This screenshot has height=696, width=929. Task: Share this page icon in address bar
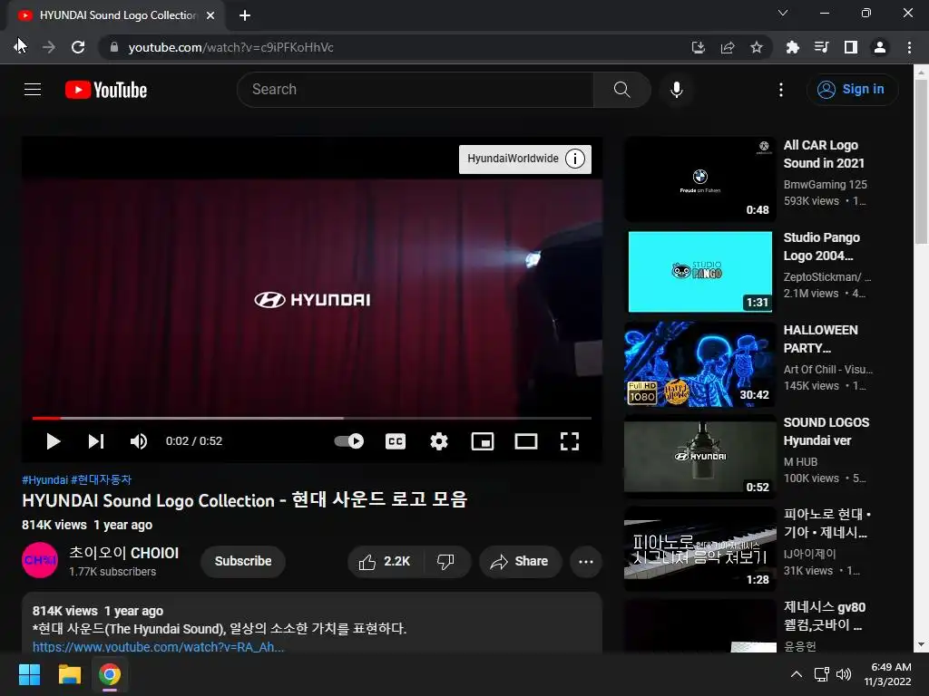tap(728, 47)
